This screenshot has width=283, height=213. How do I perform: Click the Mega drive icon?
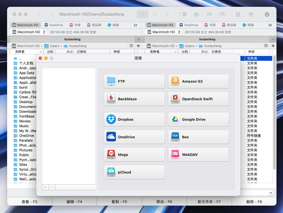(111, 154)
